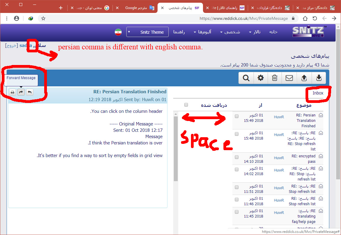
Task: Check the box for 15:49 message
Action: [237, 116]
